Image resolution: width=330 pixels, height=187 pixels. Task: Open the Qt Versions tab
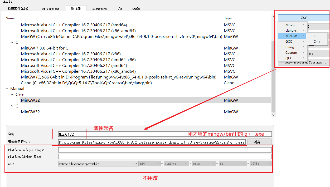tap(50, 8)
